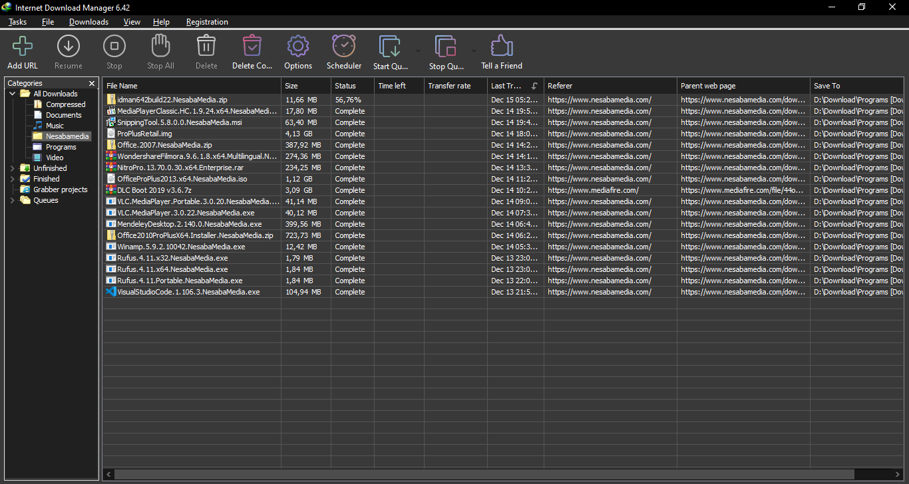This screenshot has width=909, height=484.
Task: Sort by Referer column header
Action: pyautogui.click(x=610, y=86)
